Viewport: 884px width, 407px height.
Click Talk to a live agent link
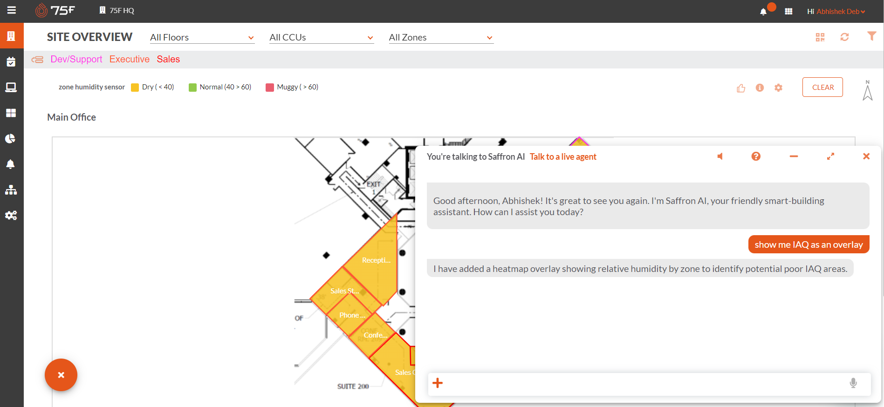pyautogui.click(x=563, y=157)
